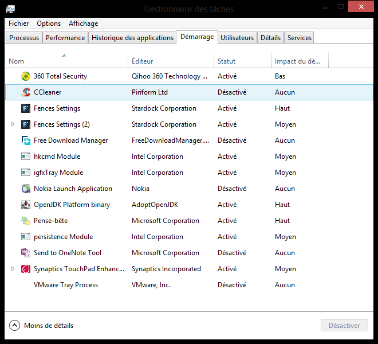This screenshot has width=378, height=344.
Task: Click the CCleaner icon
Action: point(26,92)
